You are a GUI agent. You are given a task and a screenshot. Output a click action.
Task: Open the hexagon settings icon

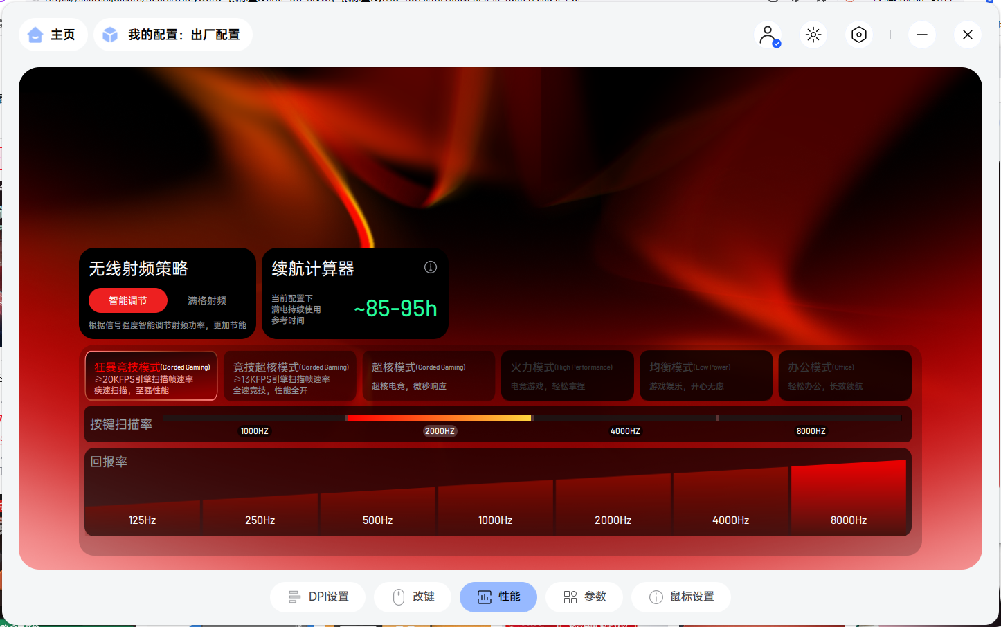click(x=859, y=35)
